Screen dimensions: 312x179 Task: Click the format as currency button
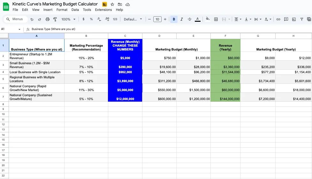click(x=84, y=19)
